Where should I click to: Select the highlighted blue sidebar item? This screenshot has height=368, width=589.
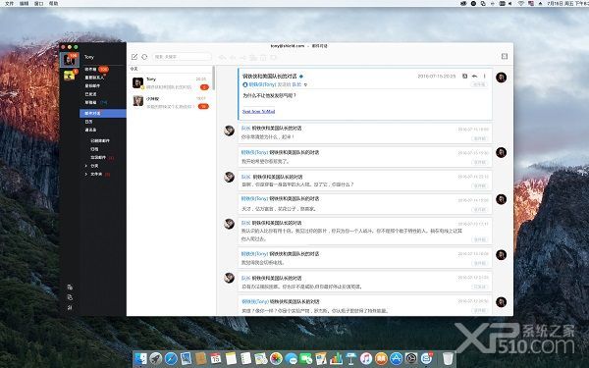(x=102, y=113)
